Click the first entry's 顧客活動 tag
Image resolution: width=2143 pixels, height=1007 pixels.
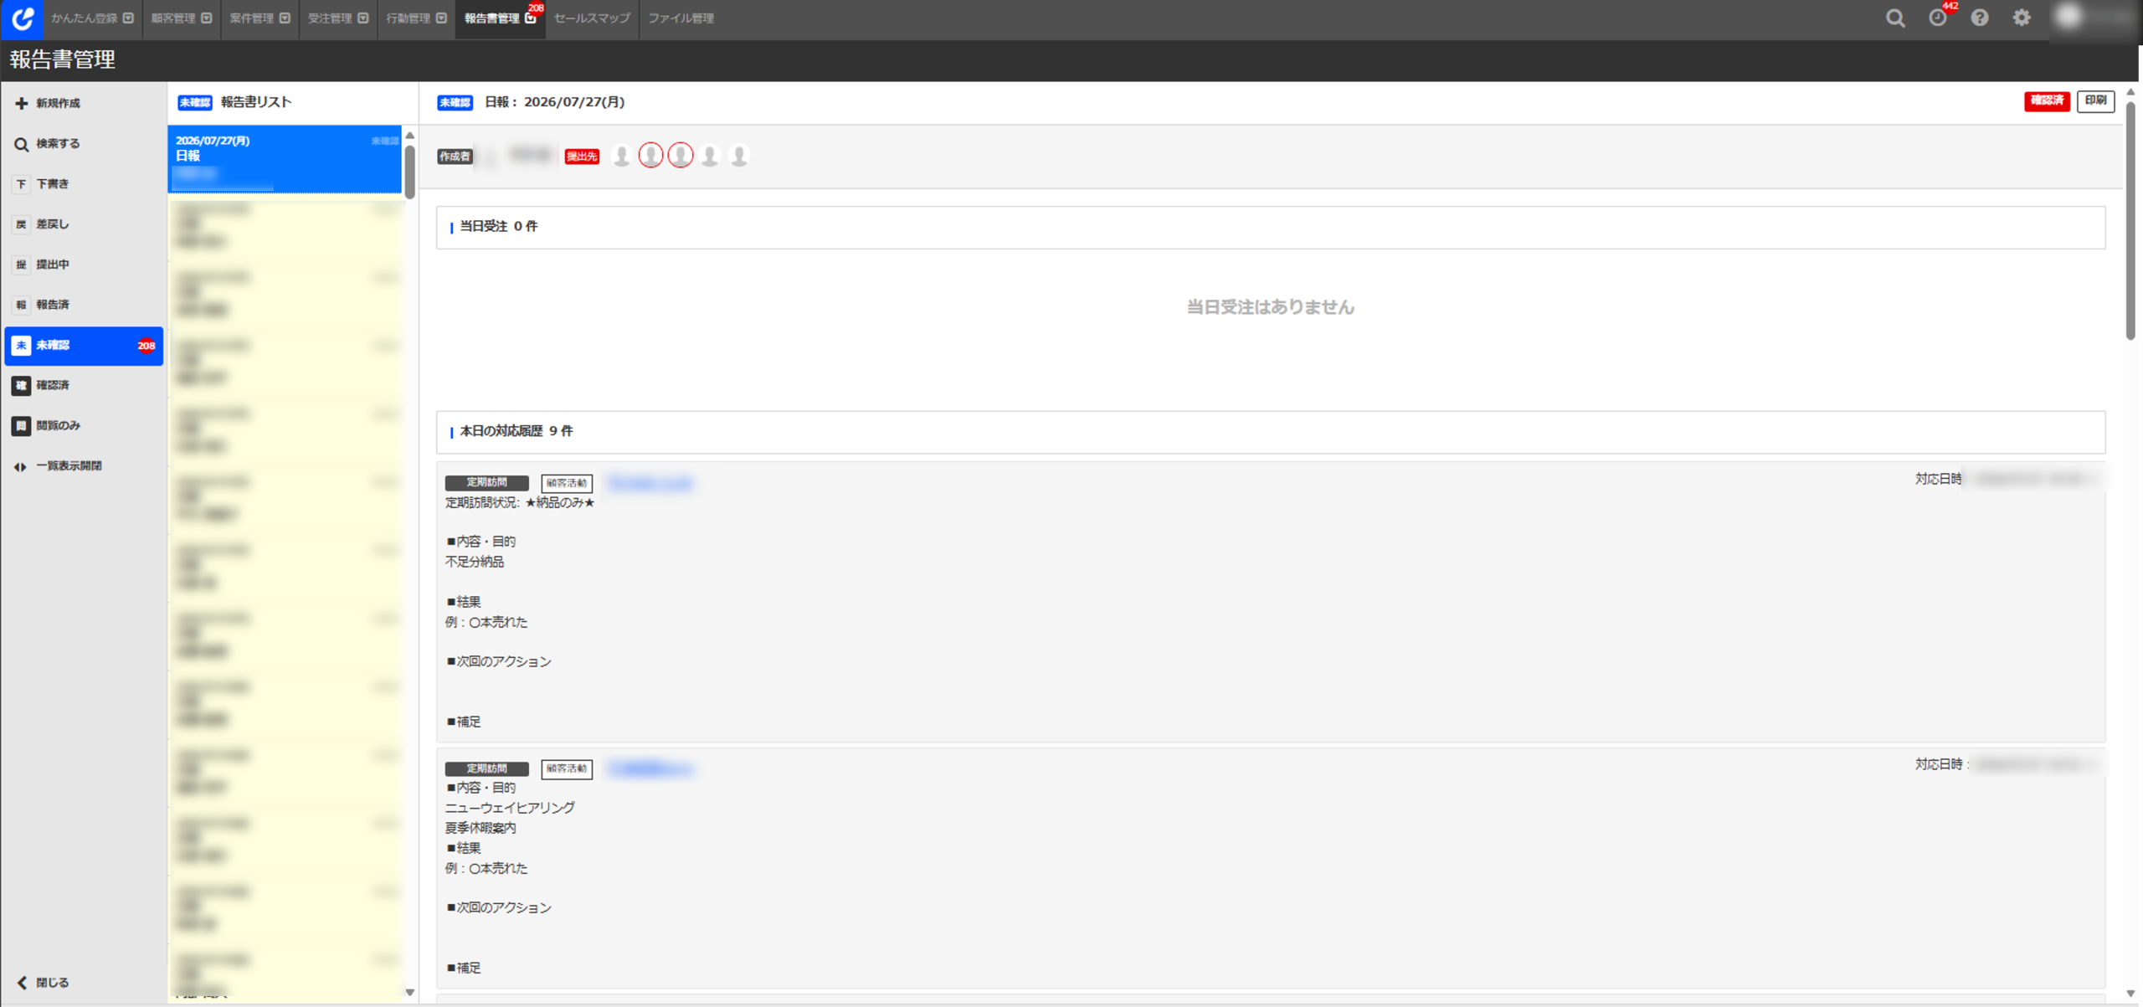[567, 483]
